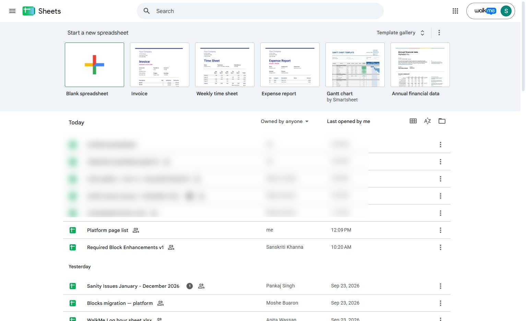Click the walkme account badge
Image resolution: width=526 pixels, height=321 pixels.
pos(485,11)
